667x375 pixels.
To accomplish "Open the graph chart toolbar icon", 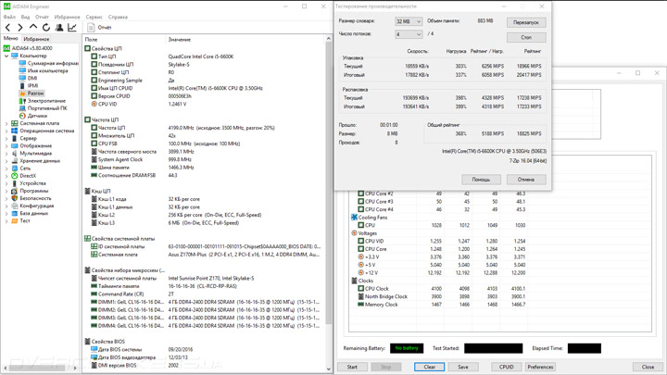I will pyautogui.click(x=72, y=27).
